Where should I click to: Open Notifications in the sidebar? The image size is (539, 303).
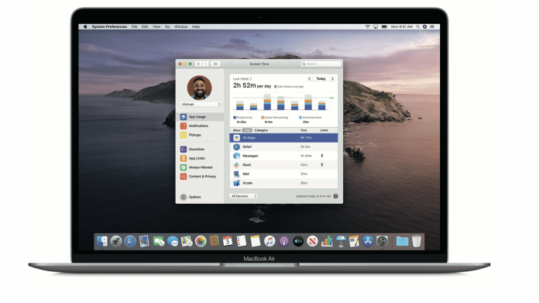click(x=200, y=126)
